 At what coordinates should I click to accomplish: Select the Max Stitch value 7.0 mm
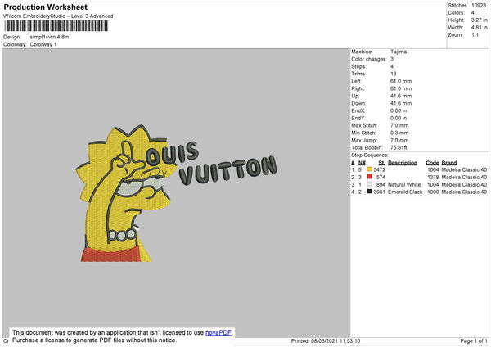[399, 125]
